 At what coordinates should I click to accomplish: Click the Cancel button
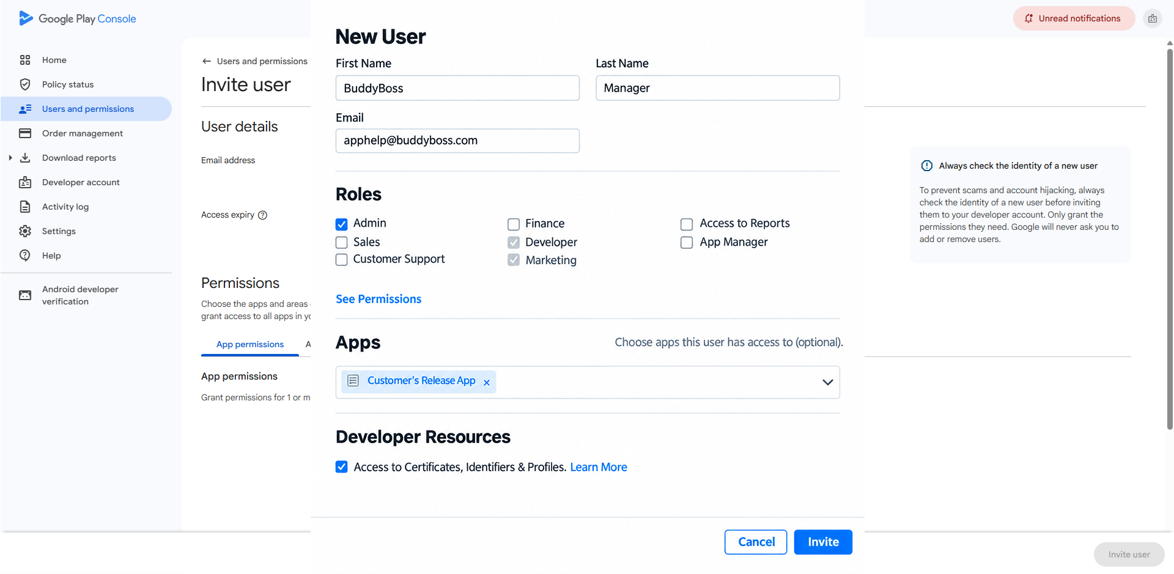point(756,542)
